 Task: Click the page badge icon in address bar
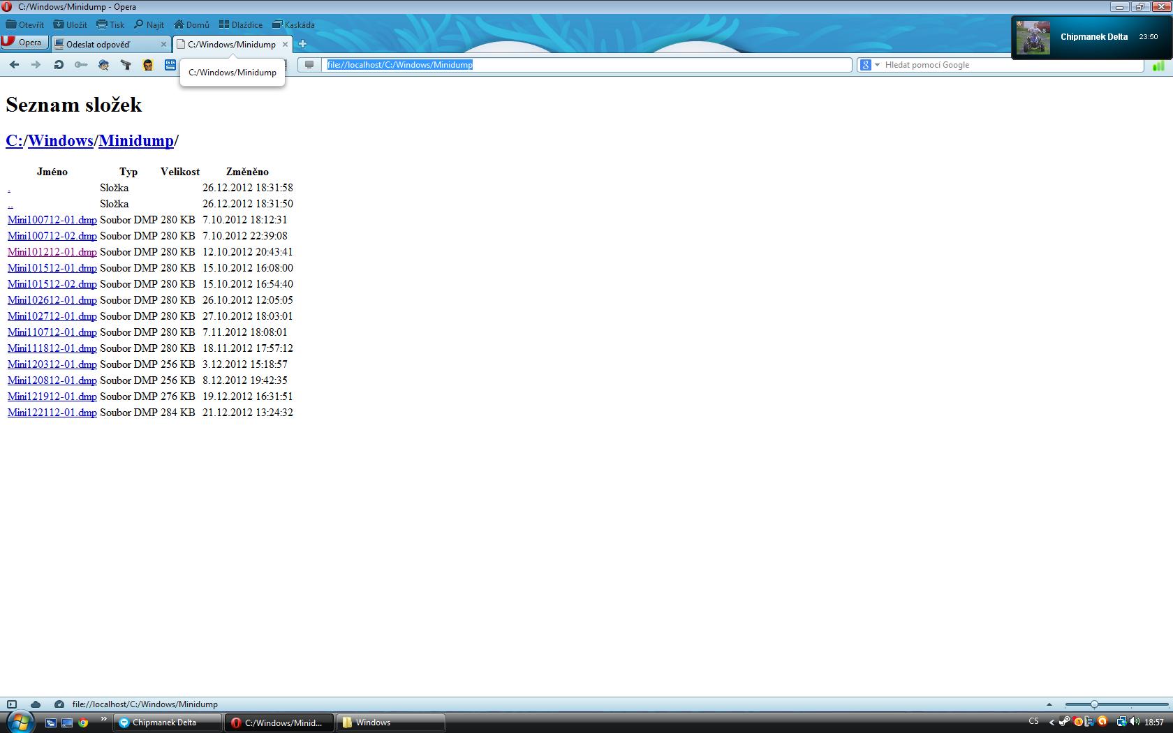pyautogui.click(x=309, y=65)
